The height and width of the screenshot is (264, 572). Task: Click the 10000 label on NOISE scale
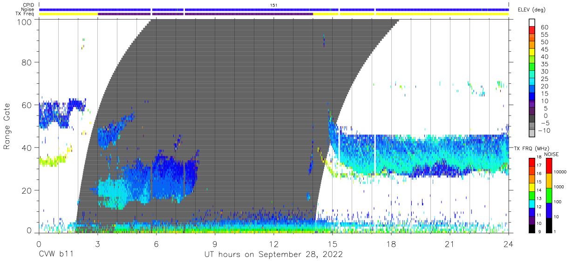pyautogui.click(x=561, y=172)
